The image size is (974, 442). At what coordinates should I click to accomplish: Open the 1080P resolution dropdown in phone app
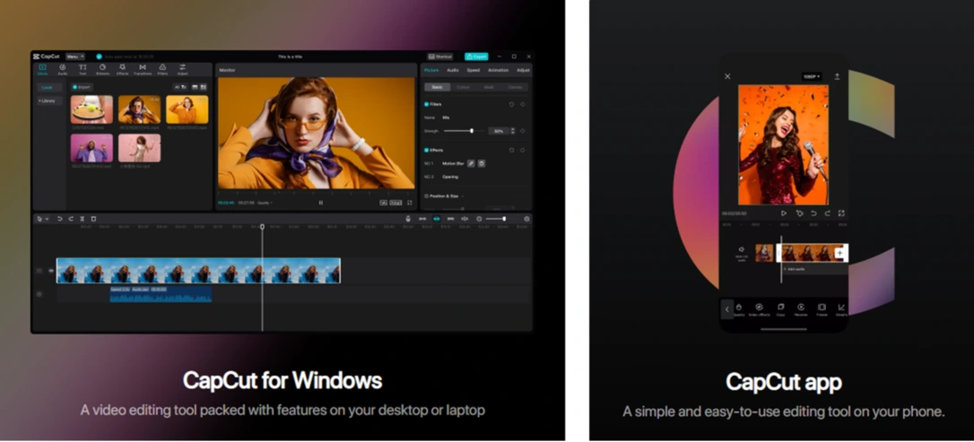tap(812, 76)
